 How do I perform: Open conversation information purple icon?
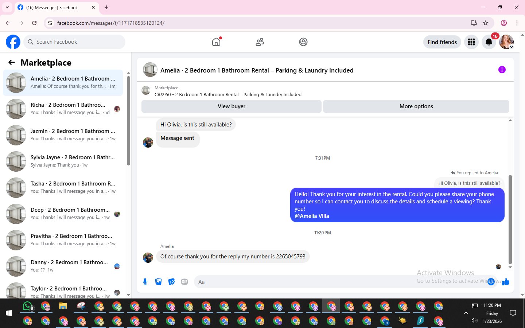pos(502,70)
